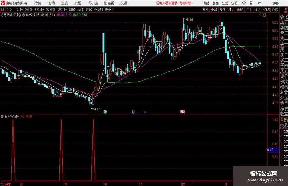Click the 复权 adjustment button
Image resolution: width=288 pixels, height=186 pixels.
pyautogui.click(x=205, y=9)
